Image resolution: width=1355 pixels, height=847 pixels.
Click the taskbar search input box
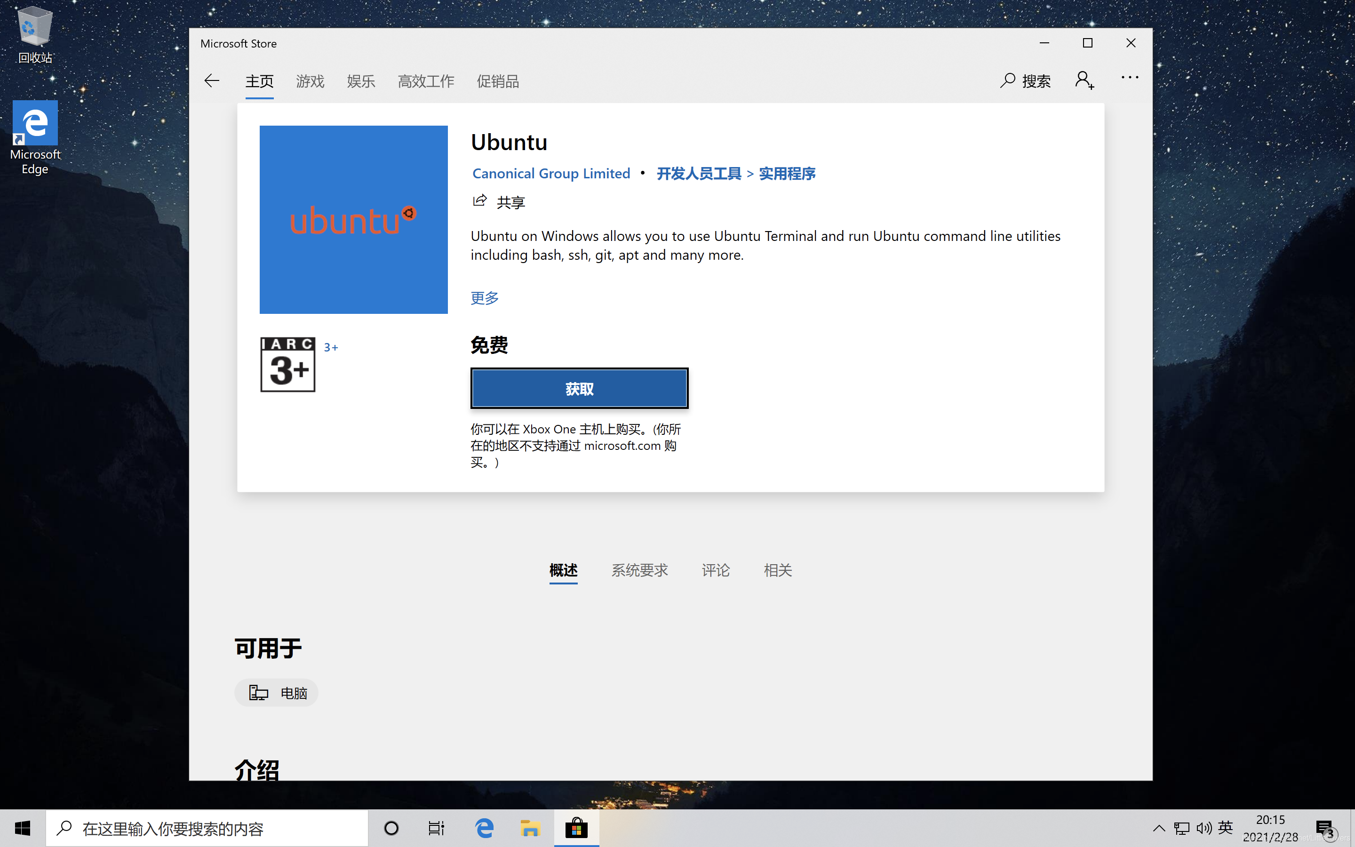[x=207, y=828]
